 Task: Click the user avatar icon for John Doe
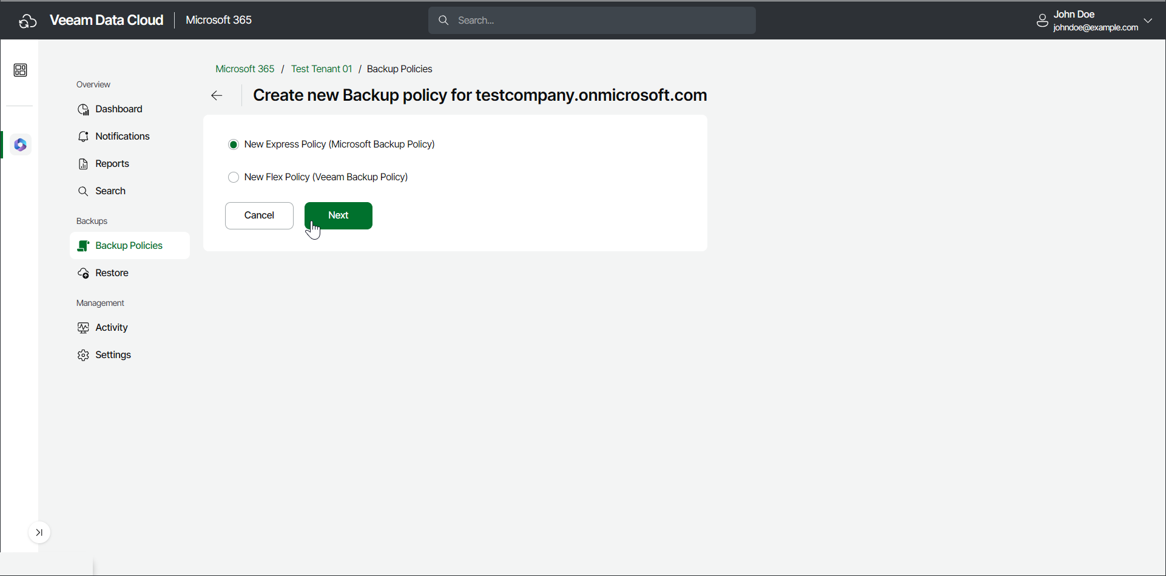pos(1042,21)
